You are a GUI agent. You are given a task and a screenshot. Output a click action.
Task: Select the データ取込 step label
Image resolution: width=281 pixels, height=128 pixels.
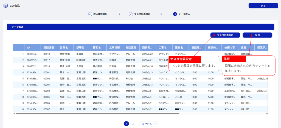pos(184,14)
